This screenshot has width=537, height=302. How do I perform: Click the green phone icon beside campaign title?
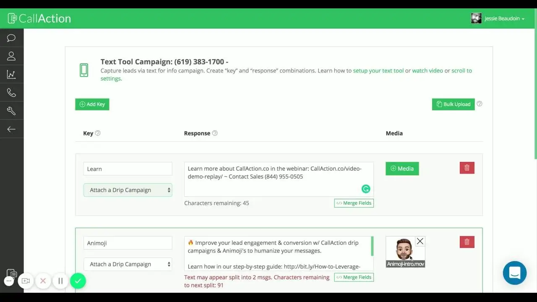coord(84,70)
